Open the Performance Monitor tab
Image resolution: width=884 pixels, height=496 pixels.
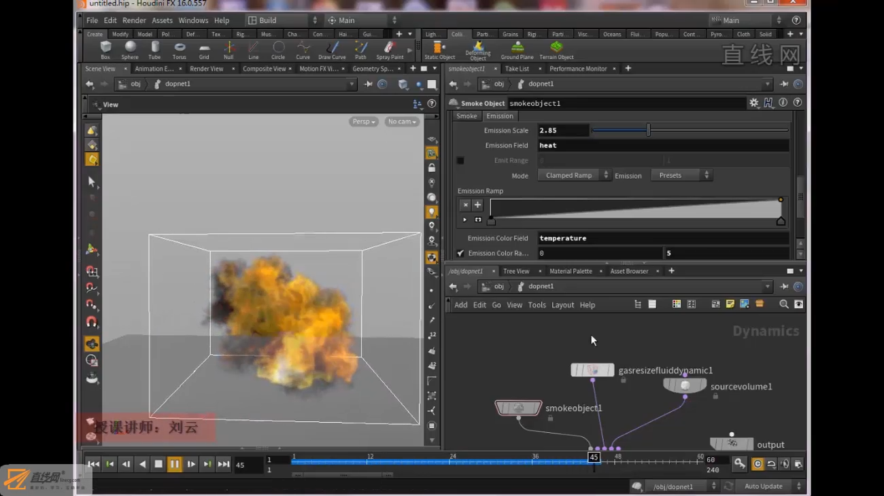(x=578, y=69)
